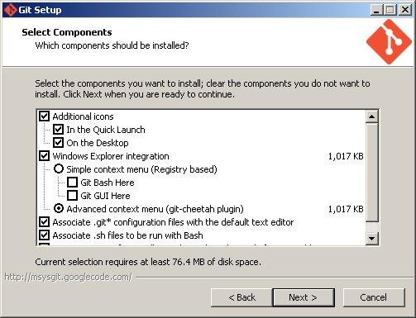Toggle In the Quick Launch checkbox

(x=58, y=130)
